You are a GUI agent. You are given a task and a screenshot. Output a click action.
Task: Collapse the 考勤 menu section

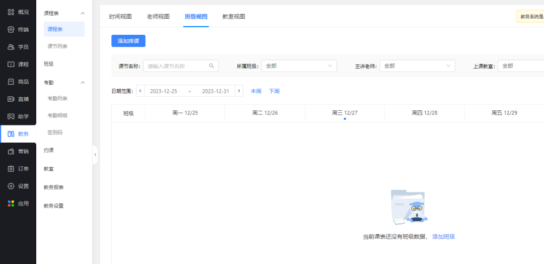[83, 82]
